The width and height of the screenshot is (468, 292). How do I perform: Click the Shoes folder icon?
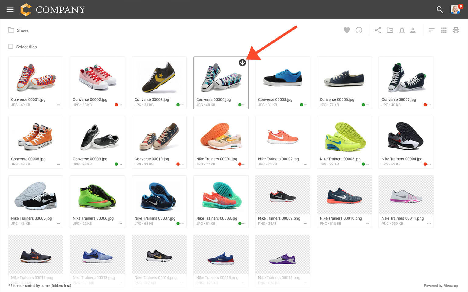tap(11, 30)
